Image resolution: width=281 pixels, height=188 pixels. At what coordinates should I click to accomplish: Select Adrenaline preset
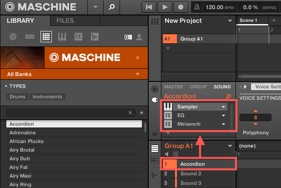(x=74, y=132)
